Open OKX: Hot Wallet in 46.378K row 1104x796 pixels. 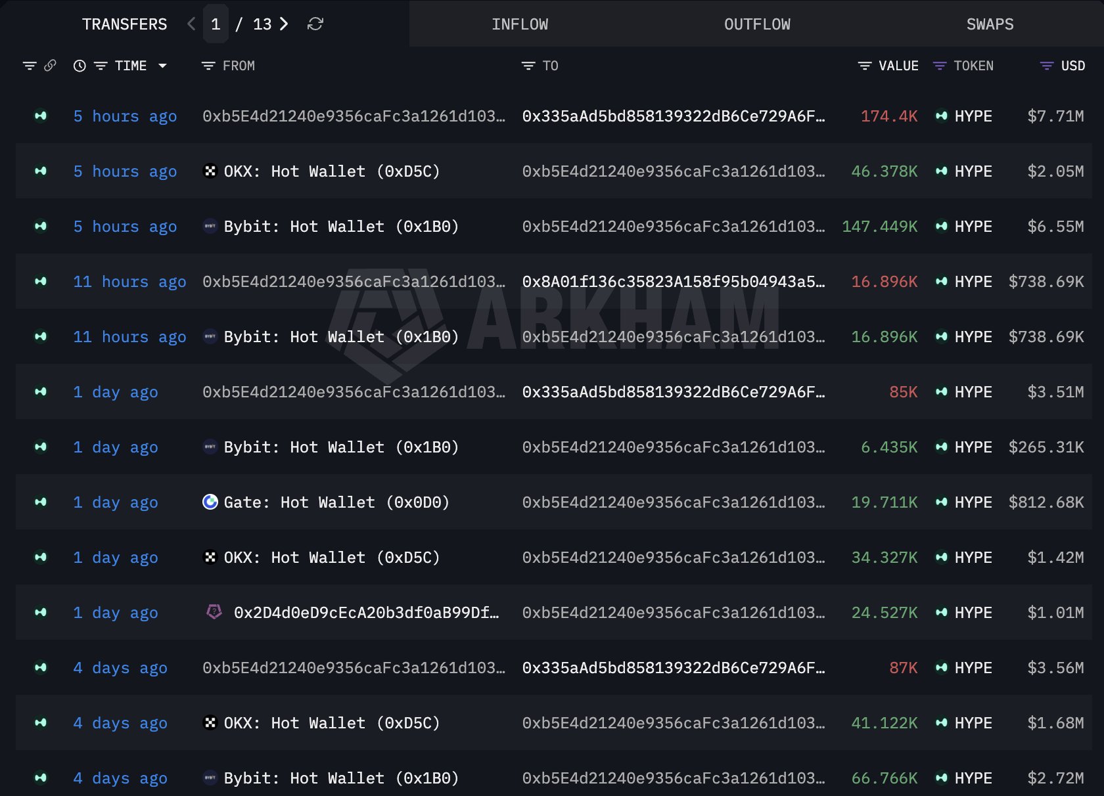pyautogui.click(x=332, y=171)
